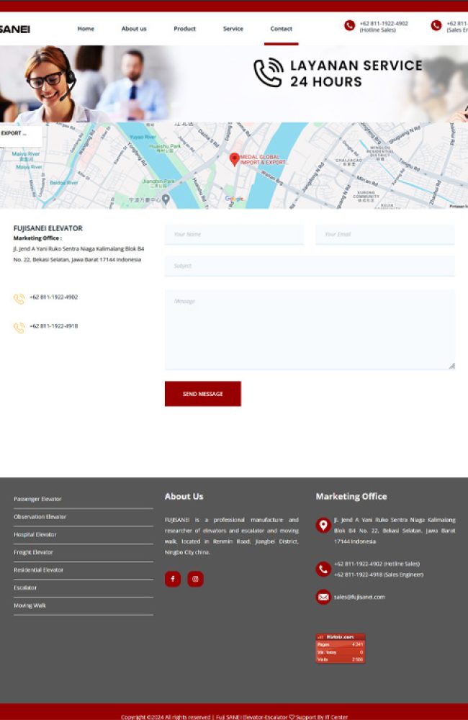Click the footer phone icon
Screen dimensions: 468x720
coord(323,569)
